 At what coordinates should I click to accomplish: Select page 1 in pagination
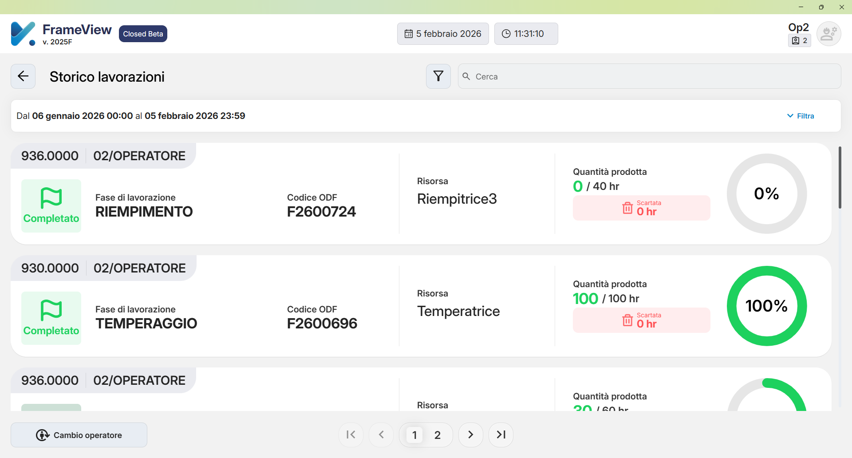414,435
